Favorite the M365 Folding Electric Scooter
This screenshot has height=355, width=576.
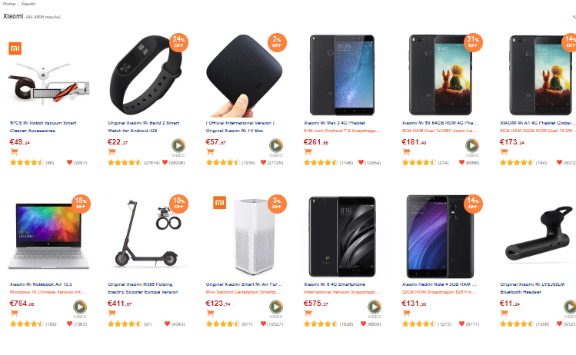click(x=167, y=323)
